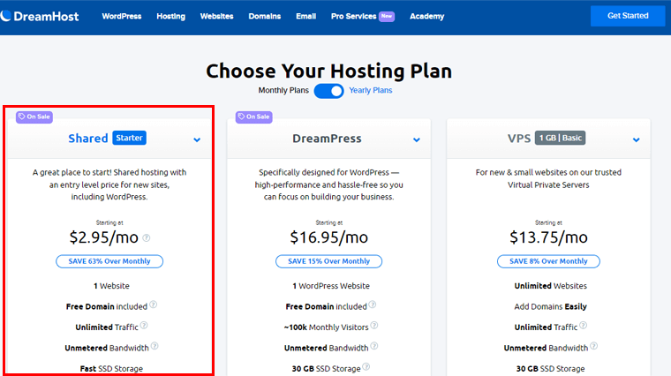Select the Monthly Plans label
This screenshot has width=671, height=376.
(x=283, y=90)
